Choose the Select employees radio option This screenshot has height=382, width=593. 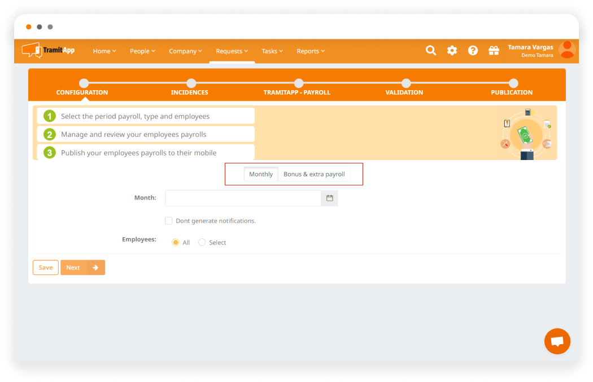point(202,242)
